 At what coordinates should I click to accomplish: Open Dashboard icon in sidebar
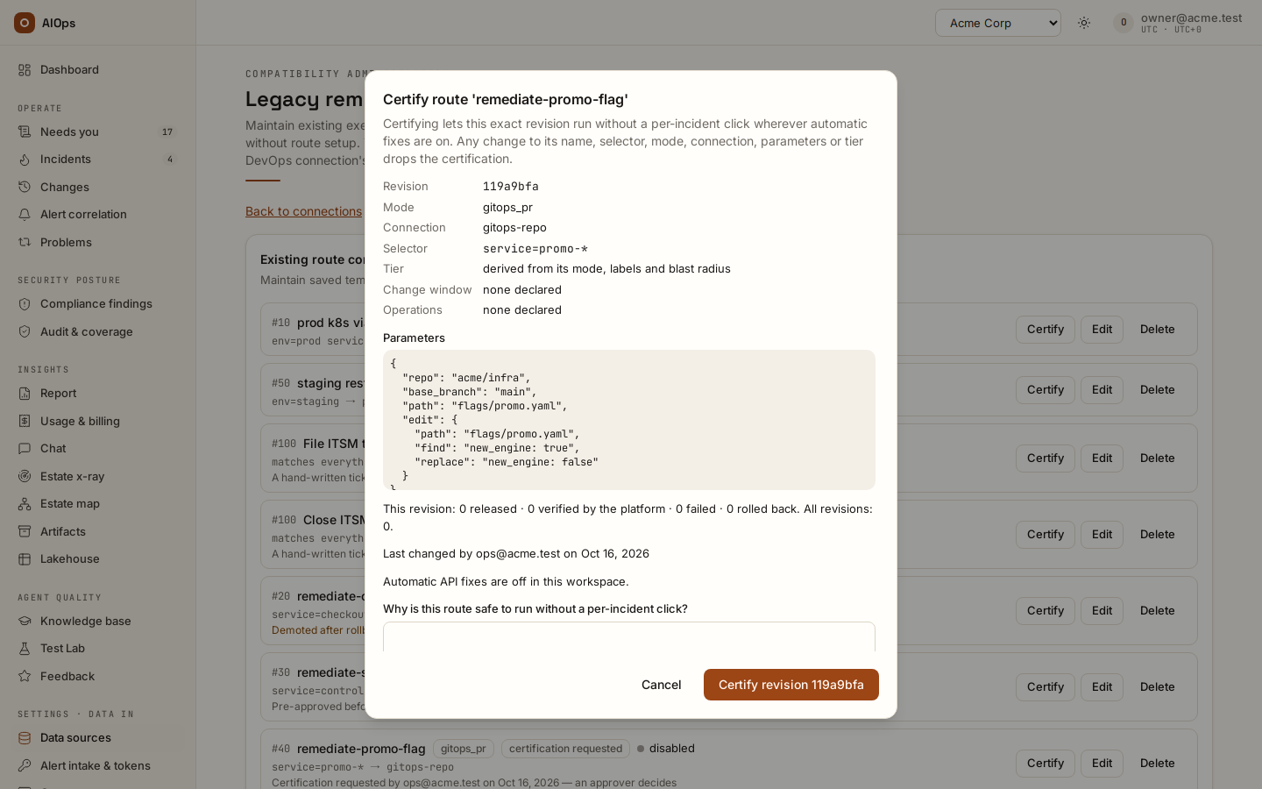[x=25, y=69]
